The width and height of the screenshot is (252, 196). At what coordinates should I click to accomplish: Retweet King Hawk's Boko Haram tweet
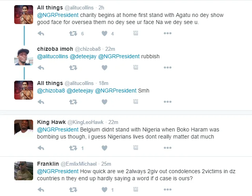[73, 148]
